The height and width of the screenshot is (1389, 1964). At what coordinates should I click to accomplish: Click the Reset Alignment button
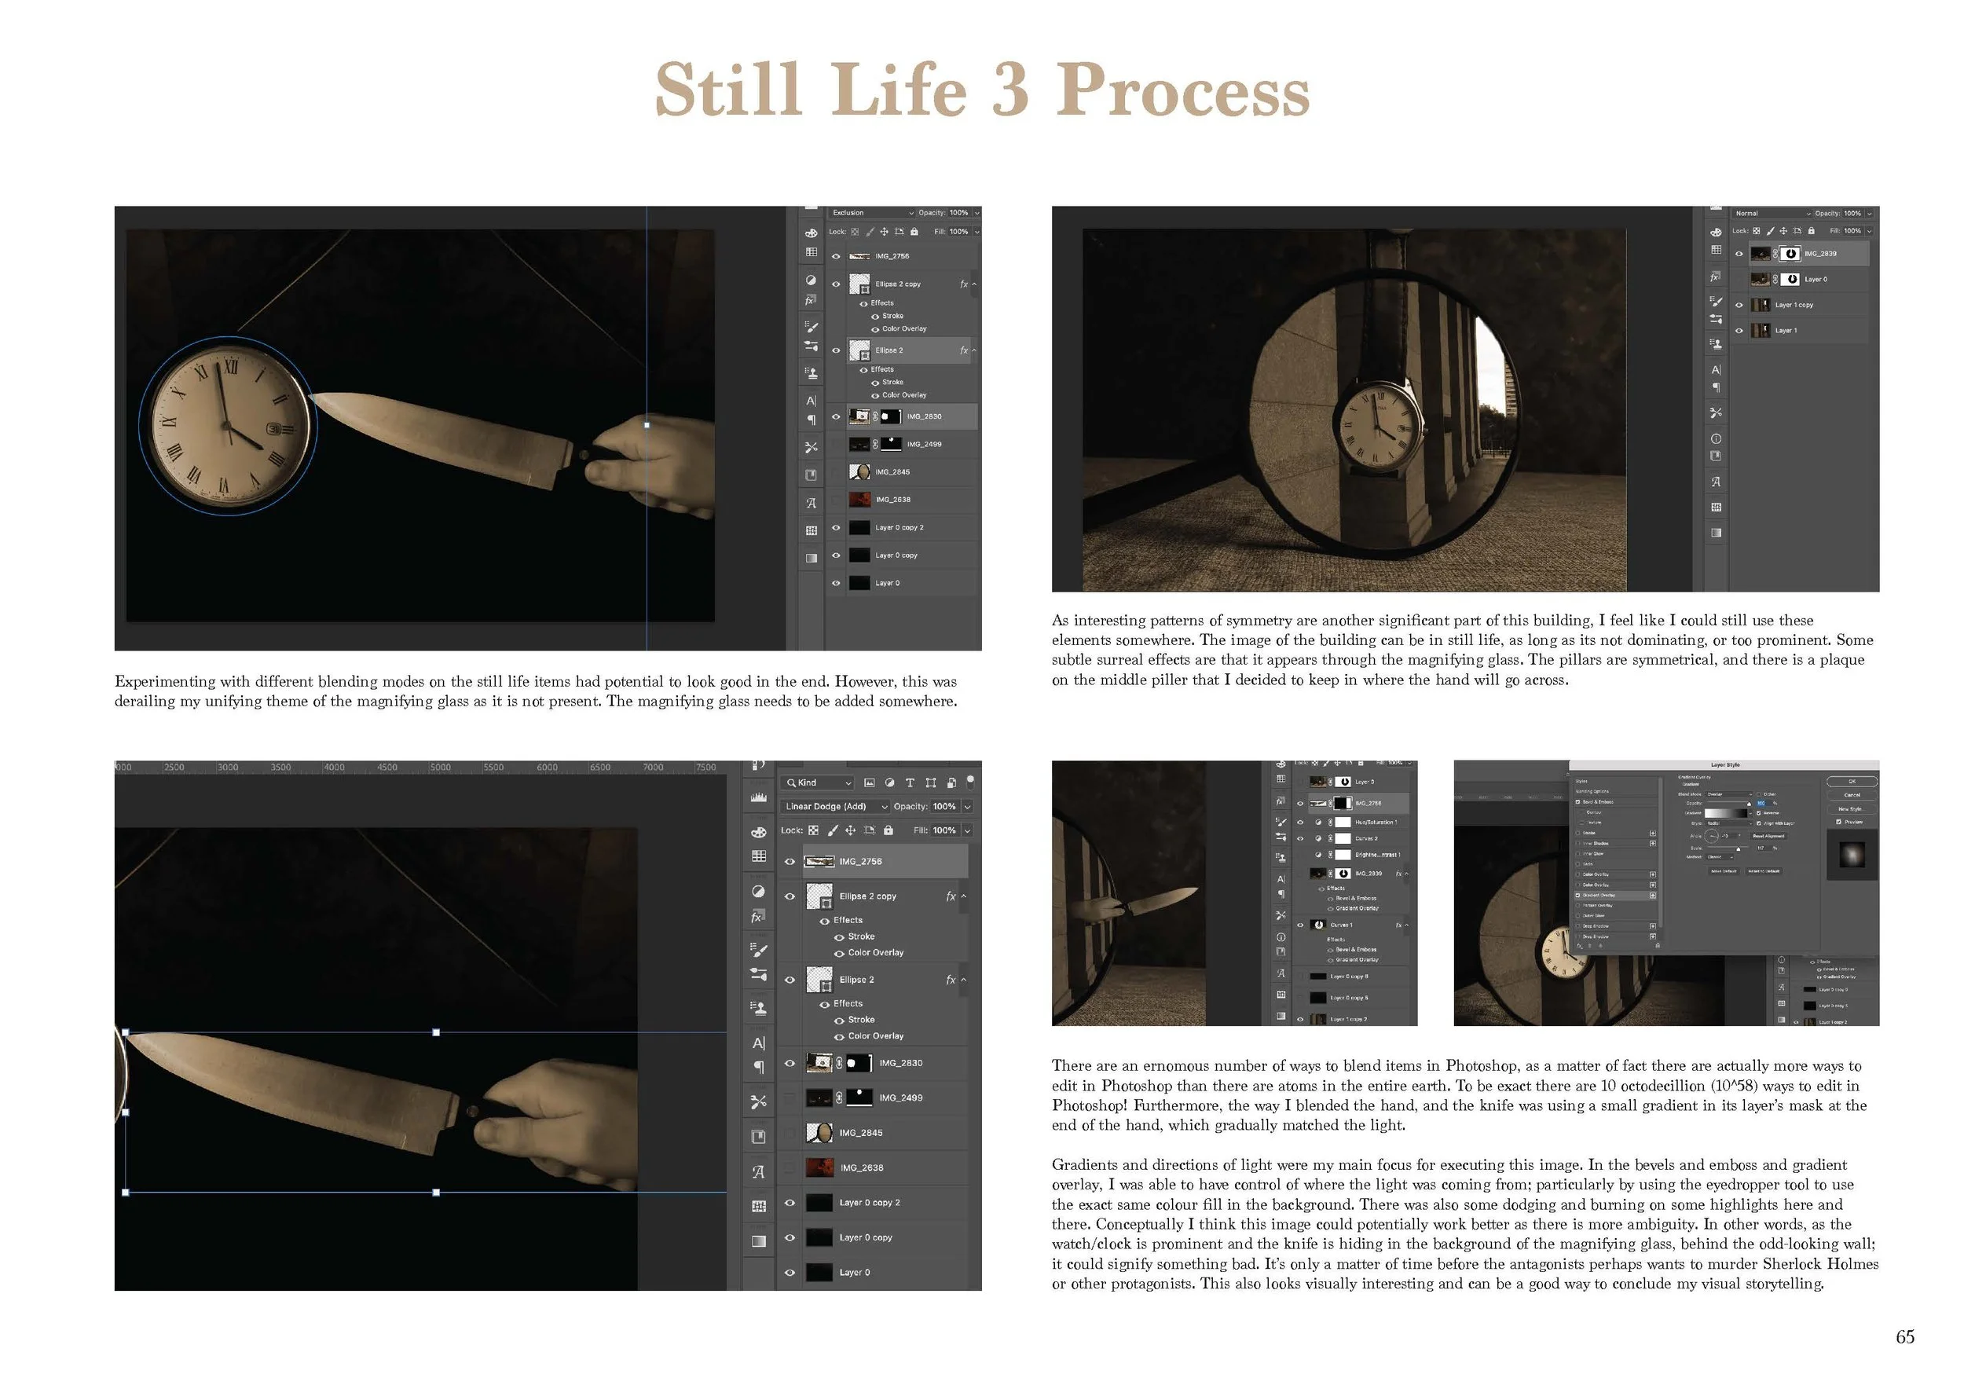point(1769,837)
